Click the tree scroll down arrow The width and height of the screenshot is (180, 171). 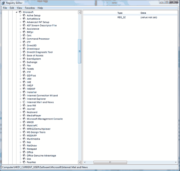80,162
